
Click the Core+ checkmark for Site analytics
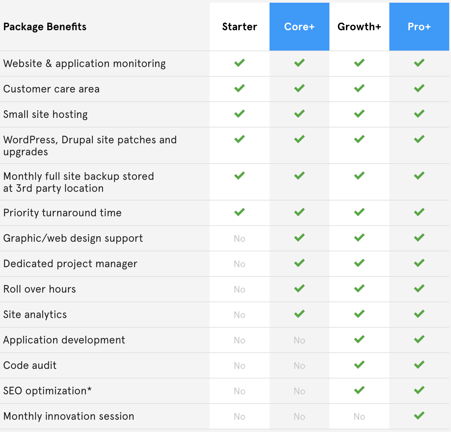coord(299,314)
